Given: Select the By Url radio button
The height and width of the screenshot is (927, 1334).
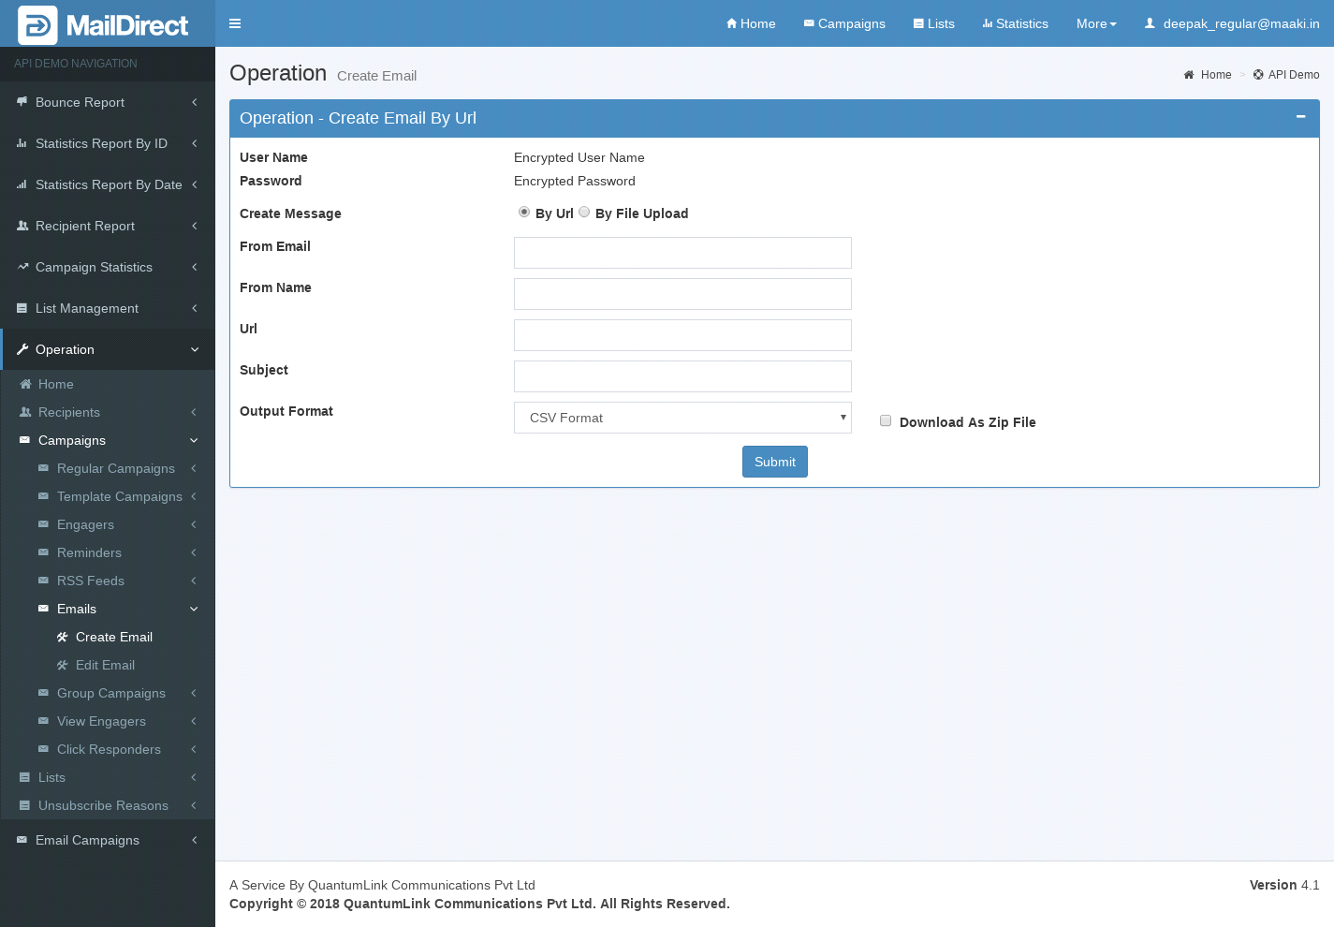Looking at the screenshot, I should pyautogui.click(x=524, y=213).
